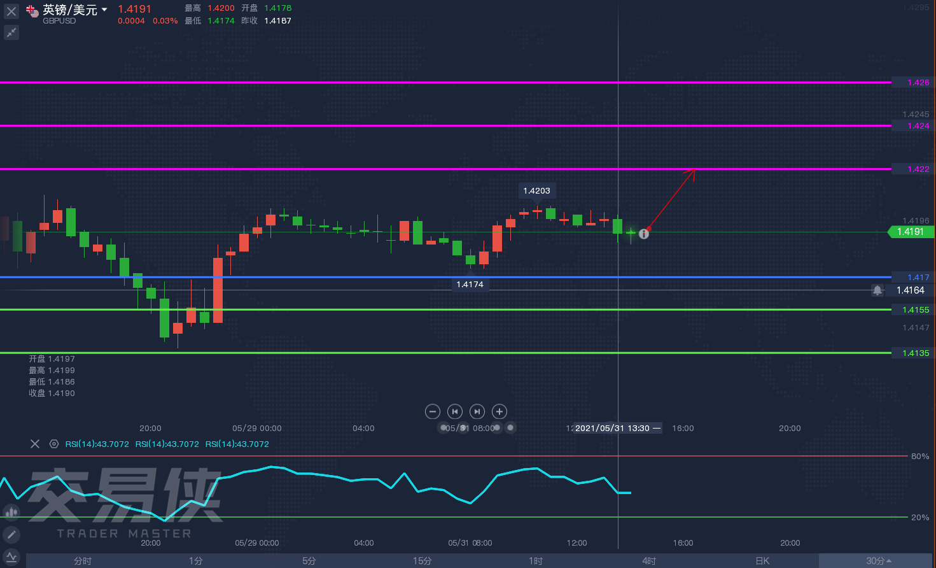Image resolution: width=936 pixels, height=568 pixels.
Task: Select the 日K timeframe tab
Action: [x=762, y=561]
